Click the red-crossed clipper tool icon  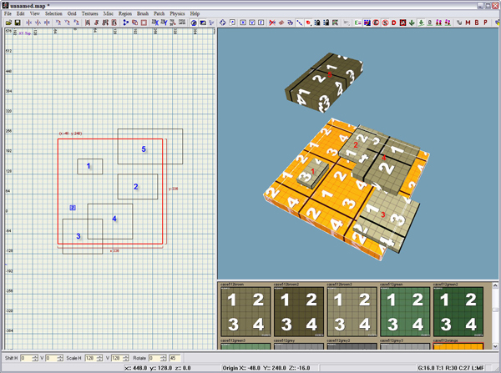pyautogui.click(x=272, y=23)
